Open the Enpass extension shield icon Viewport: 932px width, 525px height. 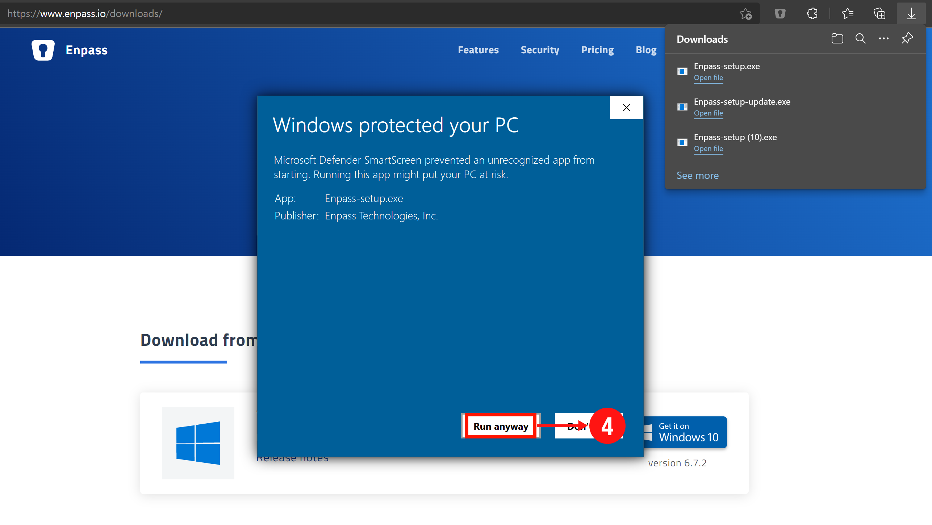point(780,14)
